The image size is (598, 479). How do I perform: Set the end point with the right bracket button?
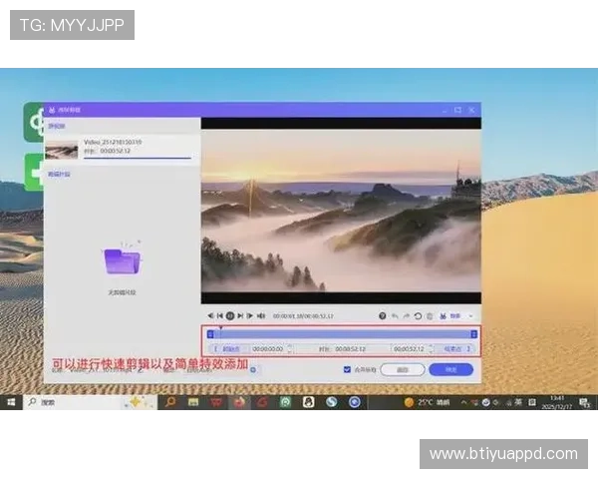tap(456, 349)
